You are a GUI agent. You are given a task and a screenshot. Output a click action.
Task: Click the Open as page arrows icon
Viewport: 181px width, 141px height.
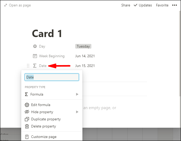(6, 5)
